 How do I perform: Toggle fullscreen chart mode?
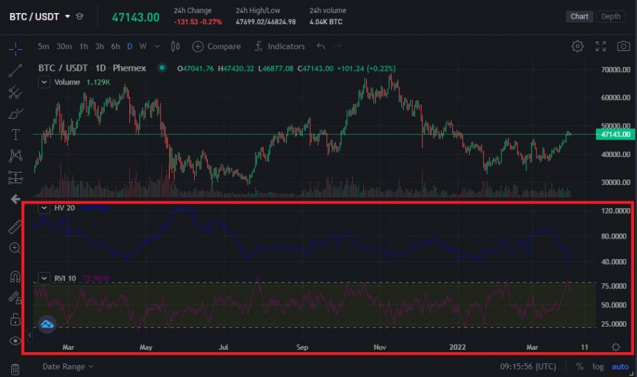(601, 46)
